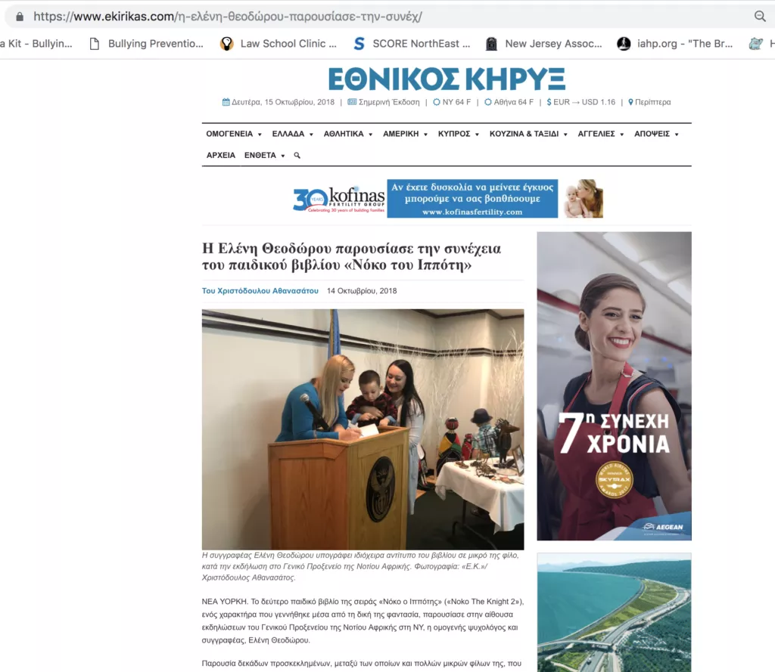Click the Σημερινή Έκδοση link
Screen dimensions: 775x672
pos(384,102)
